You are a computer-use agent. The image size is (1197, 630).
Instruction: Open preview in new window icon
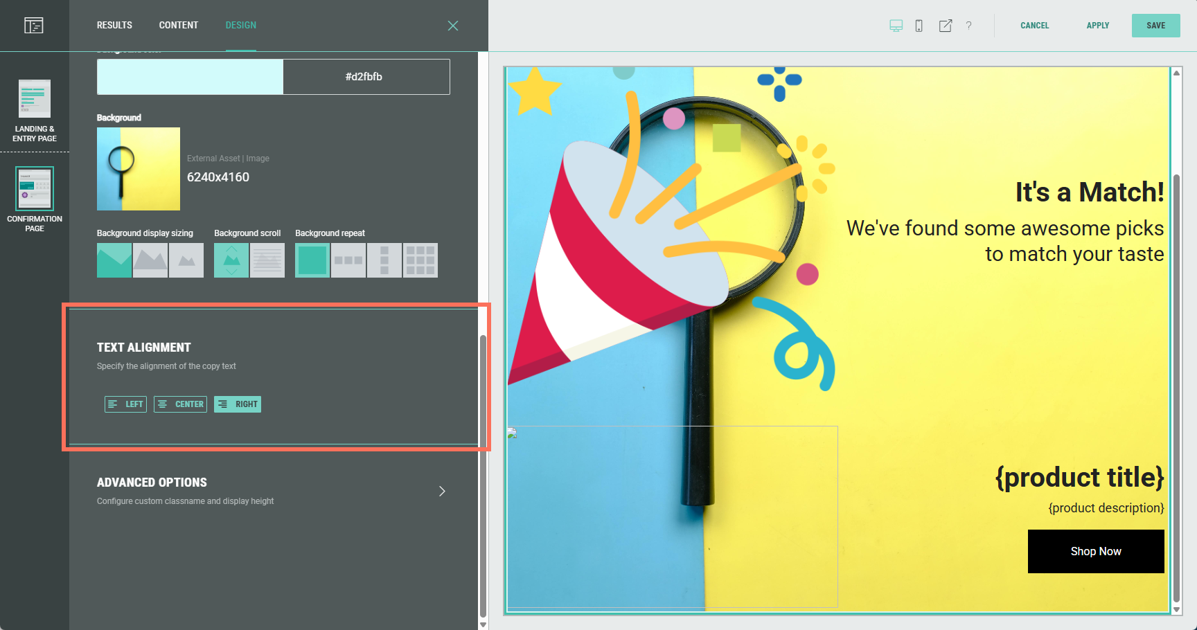point(945,26)
